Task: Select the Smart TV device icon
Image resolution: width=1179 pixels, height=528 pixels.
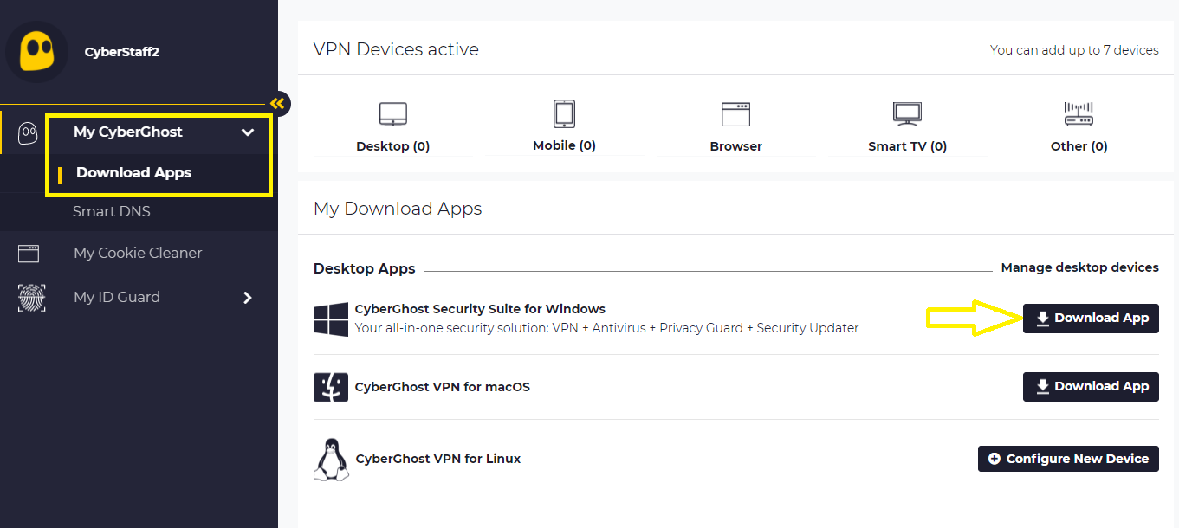Action: pyautogui.click(x=907, y=114)
